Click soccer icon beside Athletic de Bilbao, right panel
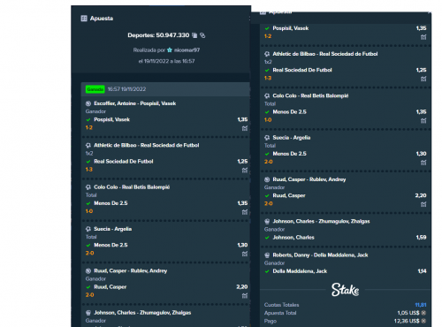The height and width of the screenshot is (327, 442). tap(267, 54)
